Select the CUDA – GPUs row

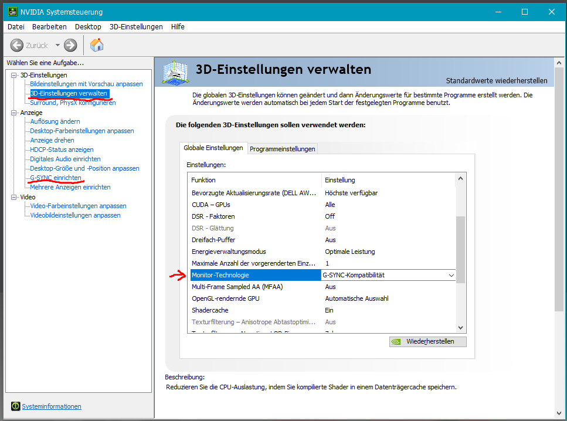pos(322,205)
